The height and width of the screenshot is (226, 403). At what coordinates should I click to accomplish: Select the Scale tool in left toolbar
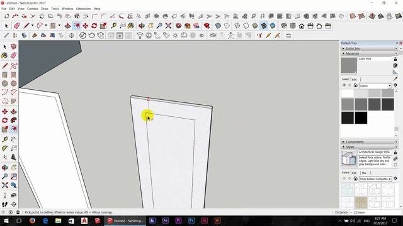pyautogui.click(x=4, y=129)
